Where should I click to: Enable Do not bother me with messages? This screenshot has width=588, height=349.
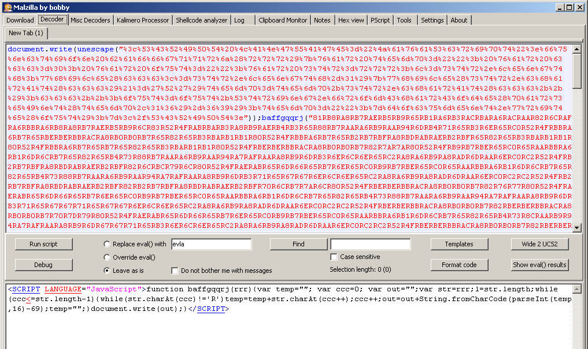coord(175,271)
